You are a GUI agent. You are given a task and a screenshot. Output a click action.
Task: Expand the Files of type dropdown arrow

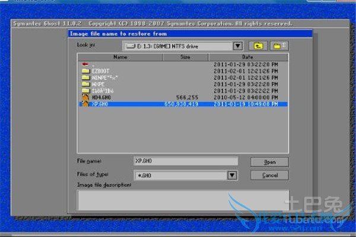232,175
